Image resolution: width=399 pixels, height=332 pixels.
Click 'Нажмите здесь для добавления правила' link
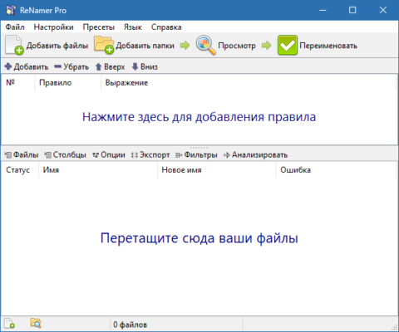(x=199, y=117)
